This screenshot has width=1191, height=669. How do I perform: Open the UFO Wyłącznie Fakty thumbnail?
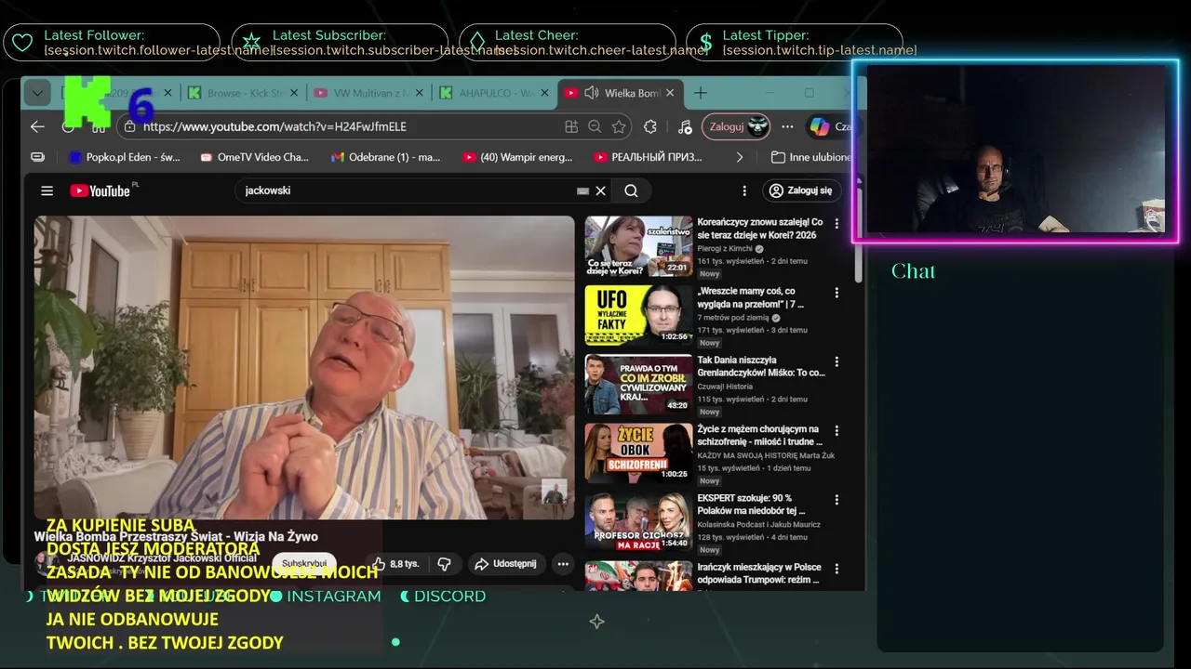[x=638, y=315]
